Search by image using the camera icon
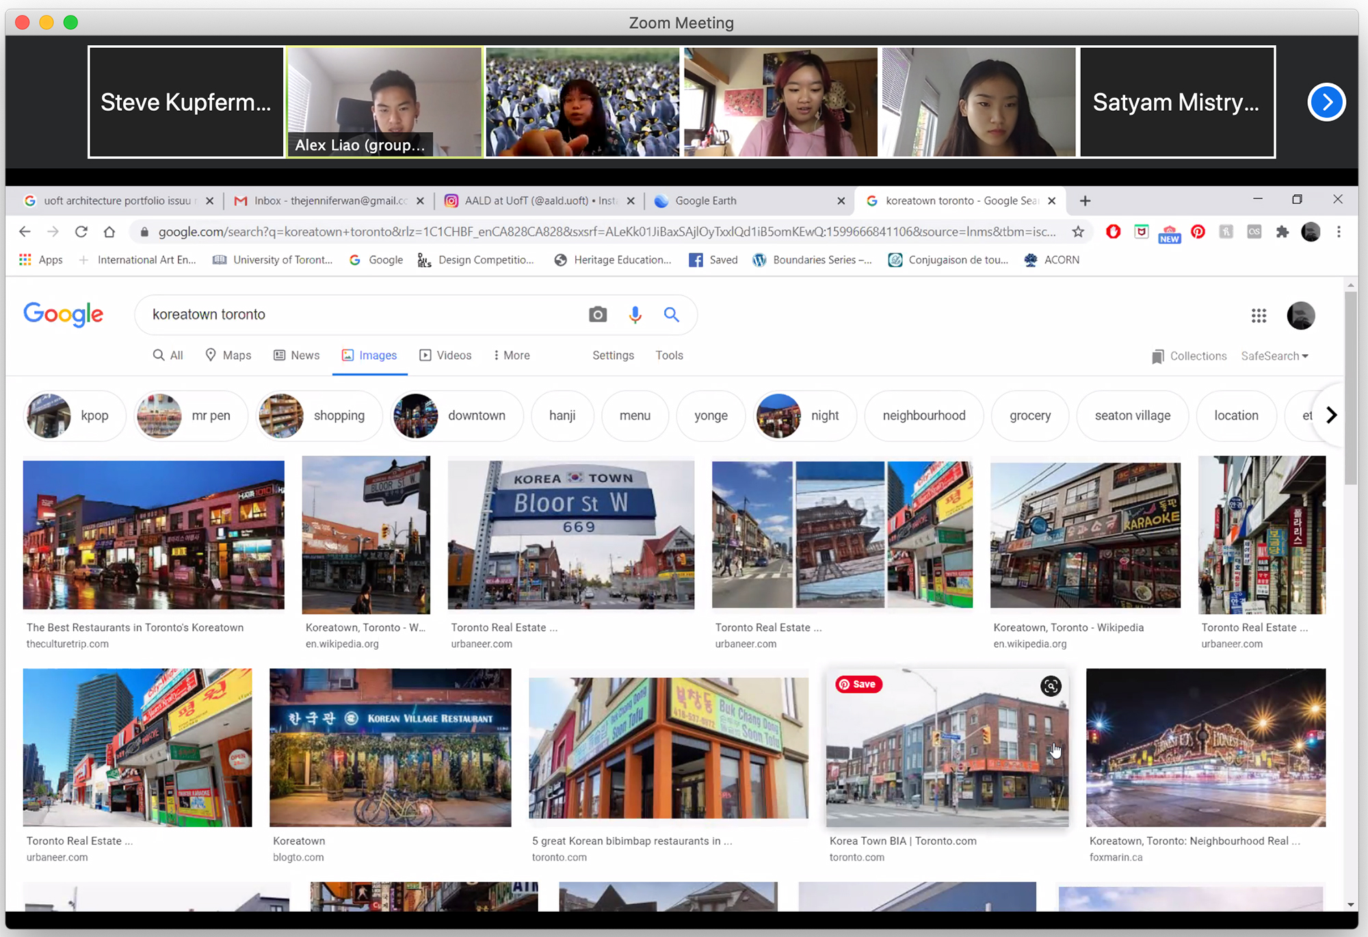The height and width of the screenshot is (937, 1368). [x=598, y=315]
